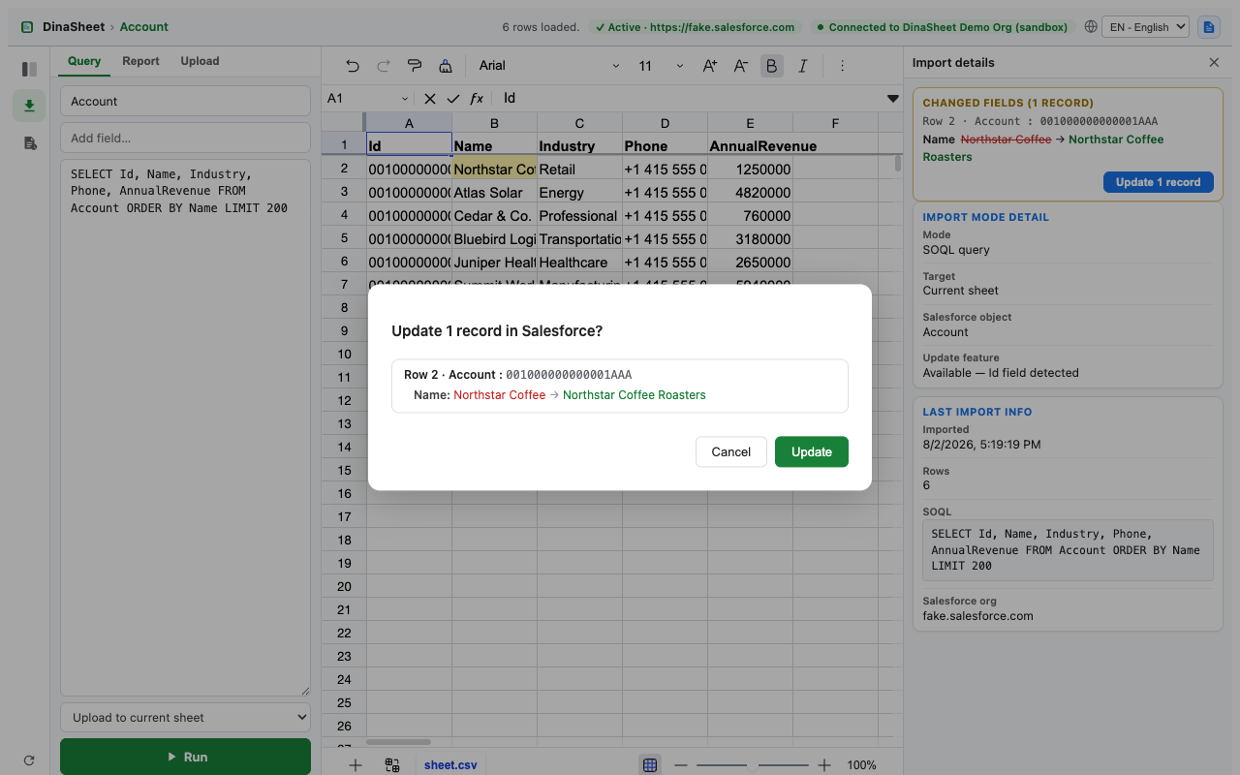Click the formula bar input showing Id
Image resolution: width=1240 pixels, height=775 pixels.
coord(688,99)
